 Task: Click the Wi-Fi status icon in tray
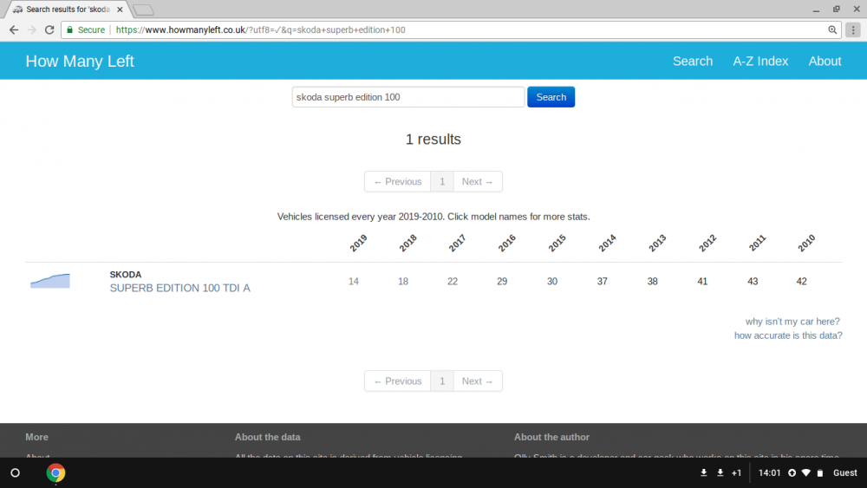click(x=805, y=473)
